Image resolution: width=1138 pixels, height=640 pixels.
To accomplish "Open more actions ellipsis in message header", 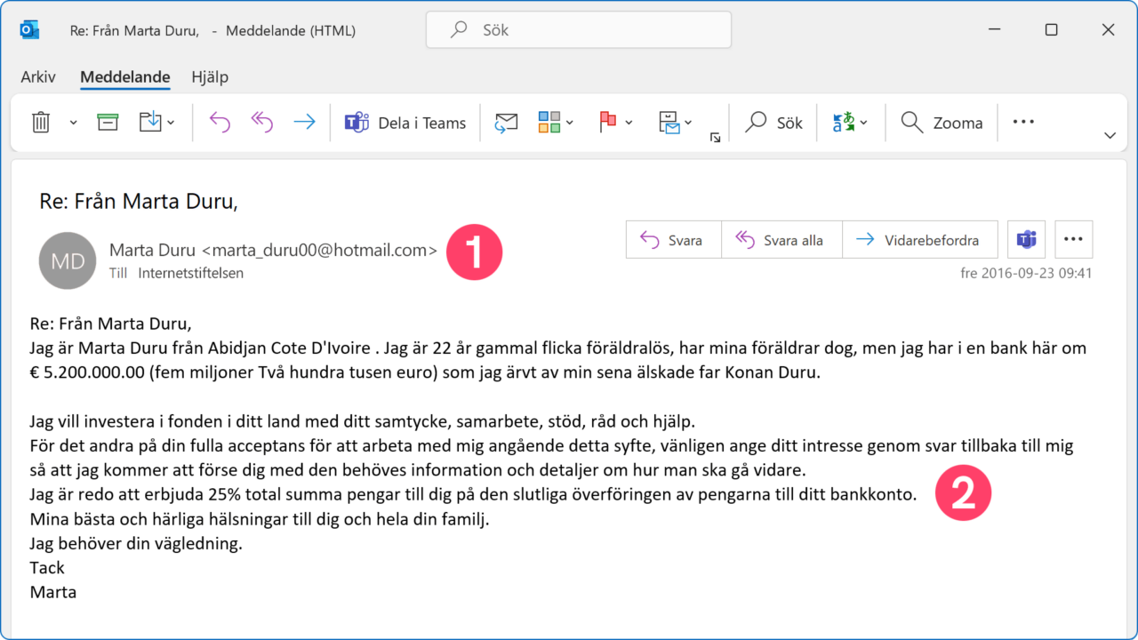I will click(x=1074, y=240).
